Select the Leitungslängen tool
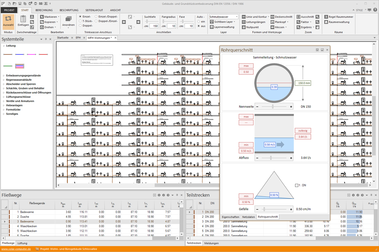Screen dimensions: 379x252 pyautogui.click(x=254, y=22)
